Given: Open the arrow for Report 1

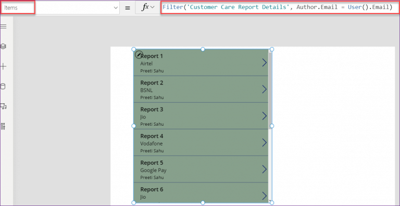Looking at the screenshot, I should pos(264,63).
